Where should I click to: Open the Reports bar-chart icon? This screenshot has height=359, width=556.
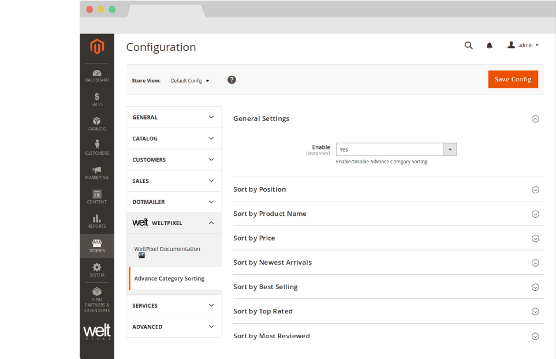click(x=96, y=221)
